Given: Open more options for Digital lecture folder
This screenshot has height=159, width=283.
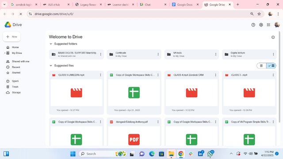Looking at the screenshot, I should (x=273, y=54).
